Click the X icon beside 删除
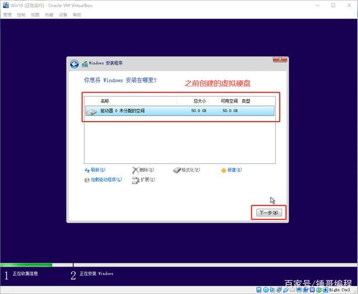Viewport: 358px width, 294px height. 135,170
